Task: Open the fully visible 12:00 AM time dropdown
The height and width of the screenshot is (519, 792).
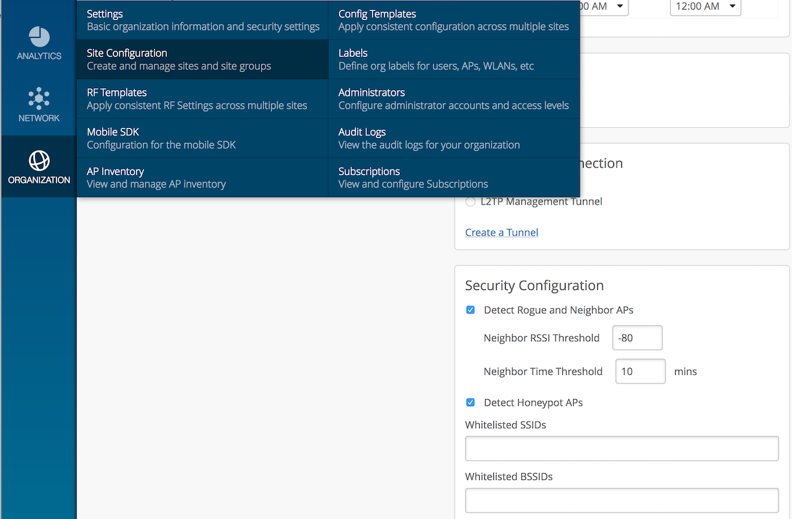Action: (705, 6)
